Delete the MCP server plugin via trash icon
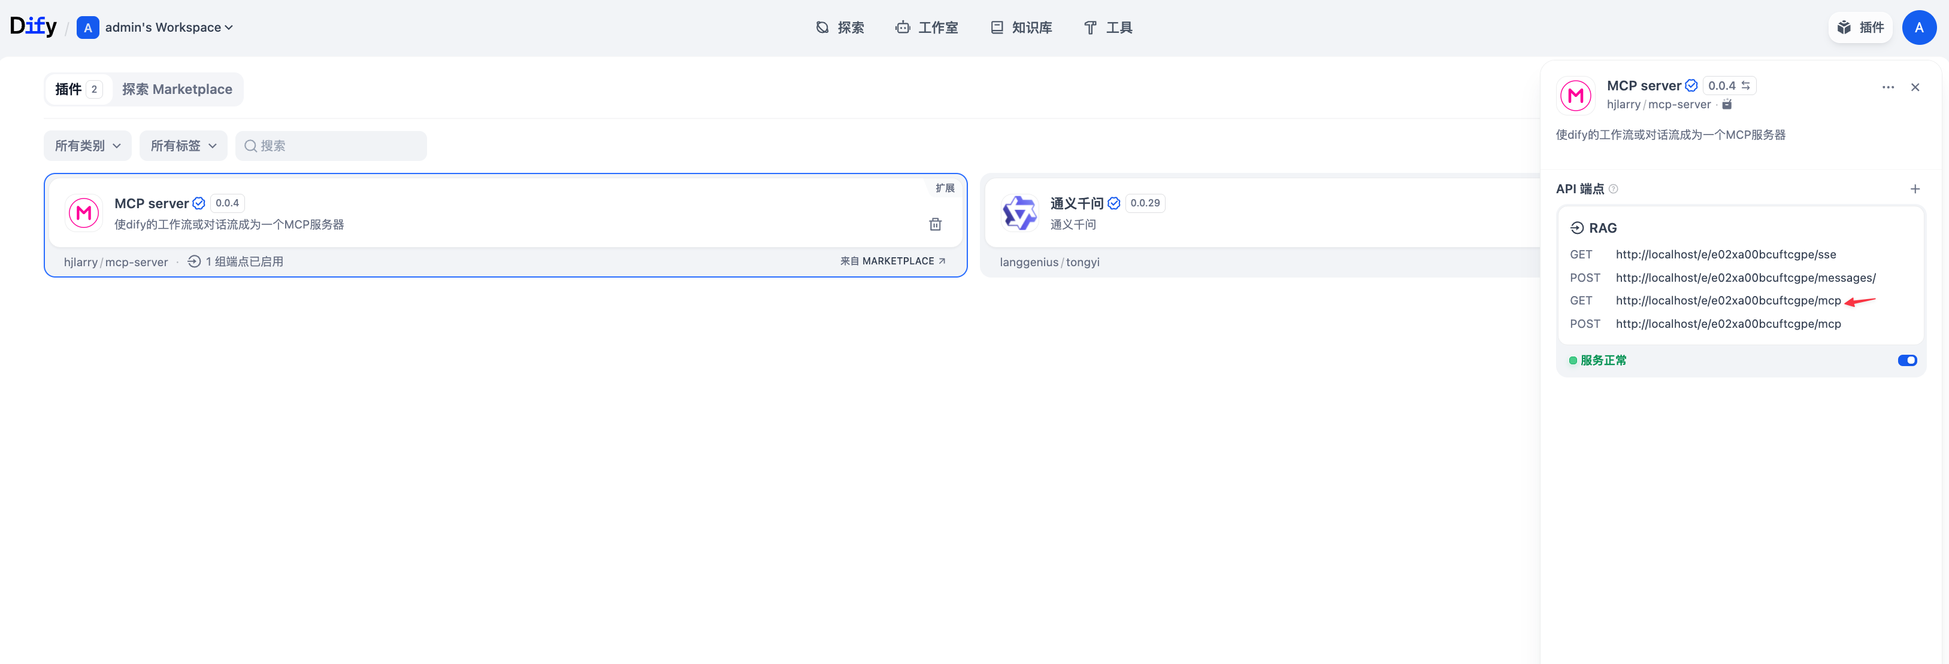Screen dimensions: 1949x664 (935, 224)
